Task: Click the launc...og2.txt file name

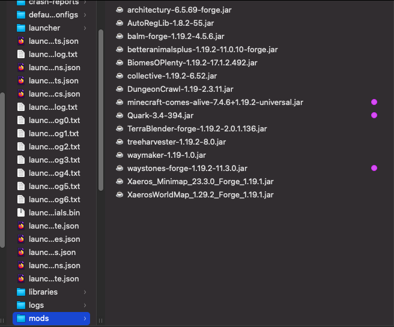Action: tap(54, 146)
